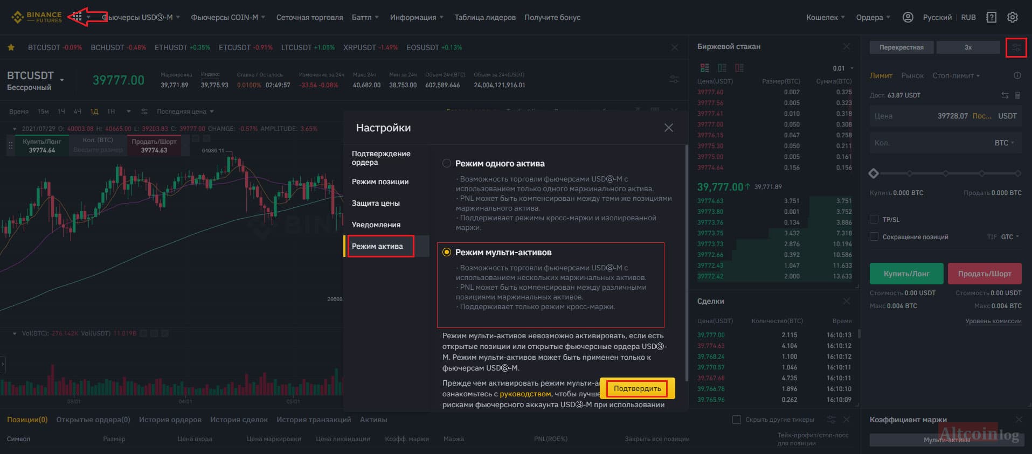Screen dimensions: 1032x454
Task: Expand the Фьючерсы USD-M menu
Action: [x=141, y=17]
